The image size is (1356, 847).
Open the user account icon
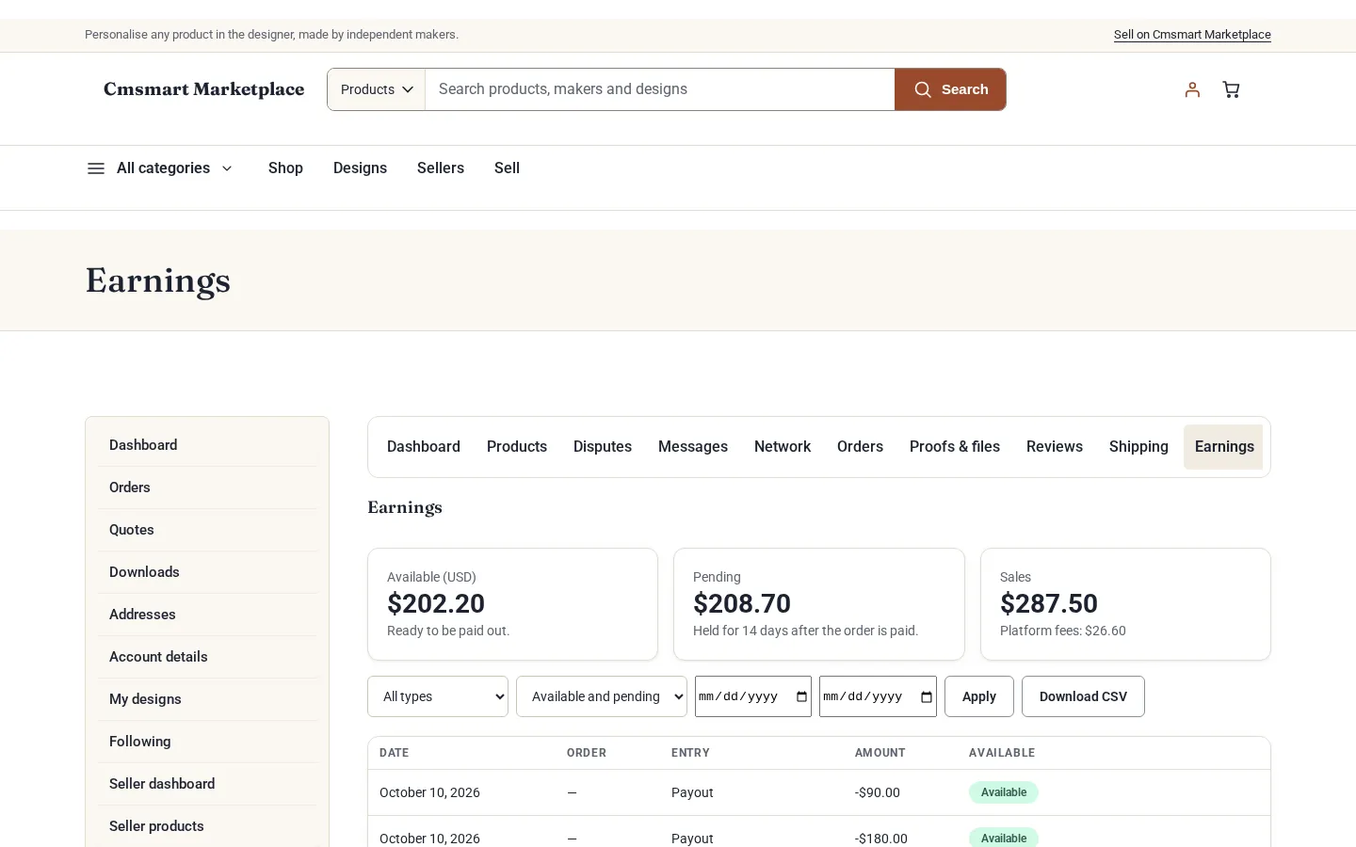point(1192,89)
